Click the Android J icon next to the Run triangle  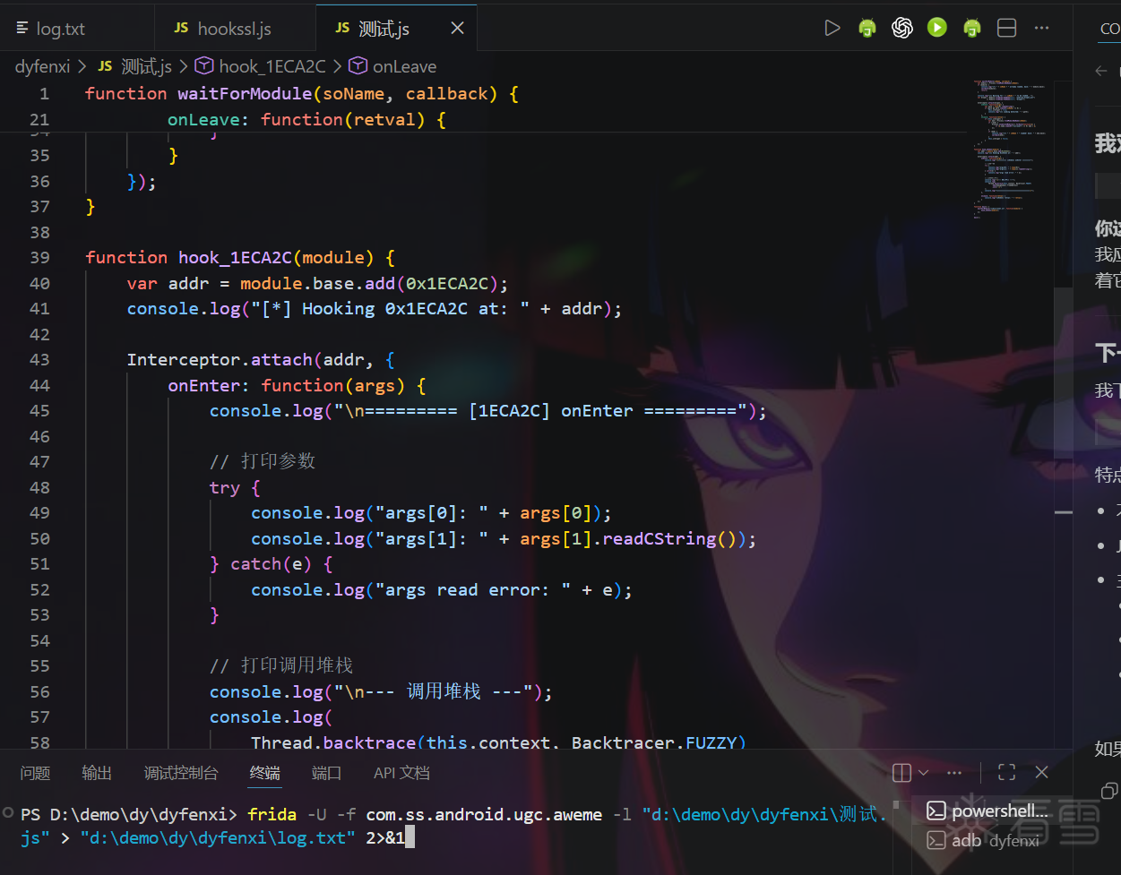(x=867, y=28)
